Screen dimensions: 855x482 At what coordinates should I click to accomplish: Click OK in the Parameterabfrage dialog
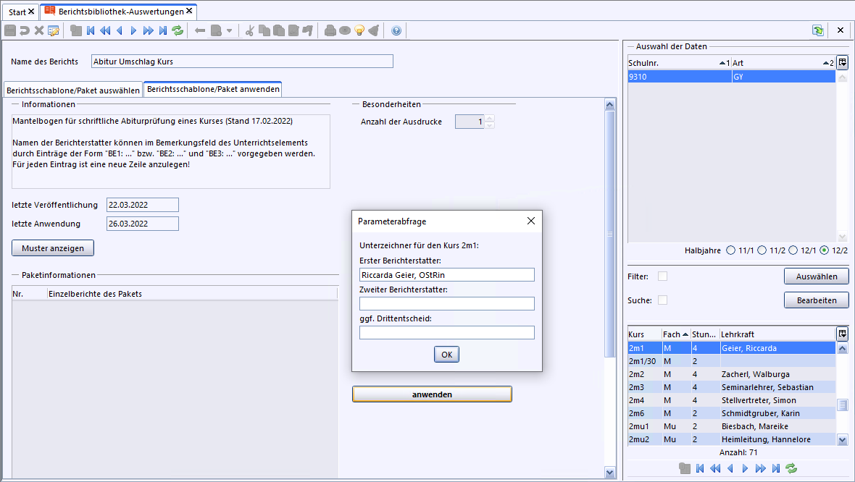coord(446,355)
